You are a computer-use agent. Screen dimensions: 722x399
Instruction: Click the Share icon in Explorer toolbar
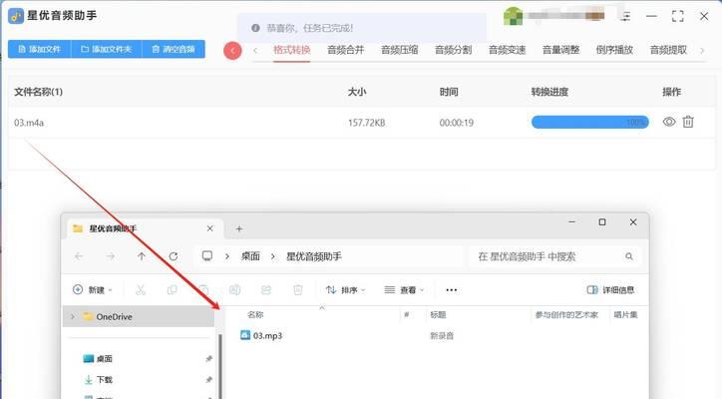(266, 290)
